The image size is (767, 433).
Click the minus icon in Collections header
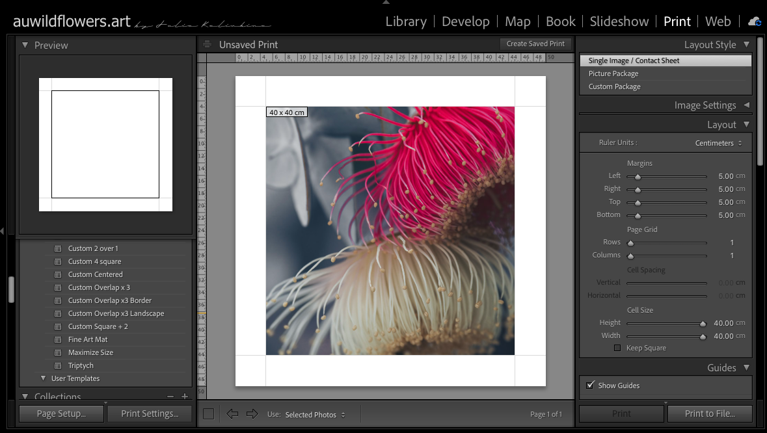[170, 397]
